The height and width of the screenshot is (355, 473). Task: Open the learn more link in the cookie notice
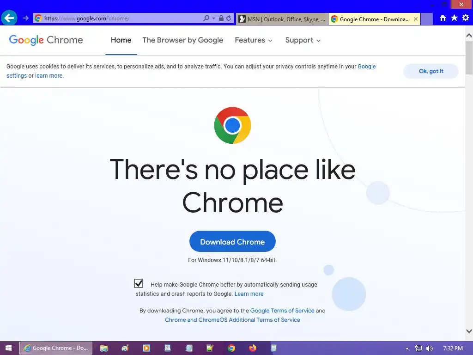(x=49, y=76)
